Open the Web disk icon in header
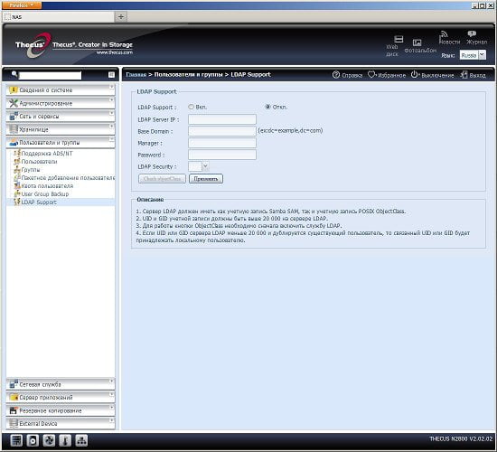Viewport: 497px width, 452px height. click(x=399, y=40)
